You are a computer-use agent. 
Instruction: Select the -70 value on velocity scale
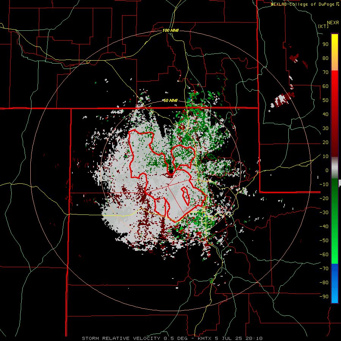point(324,269)
